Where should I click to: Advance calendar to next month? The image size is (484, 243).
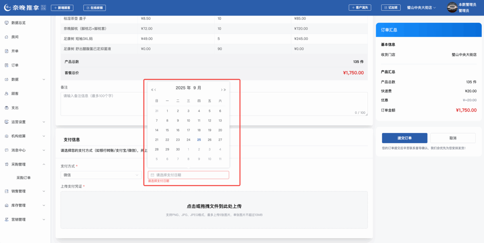(222, 90)
